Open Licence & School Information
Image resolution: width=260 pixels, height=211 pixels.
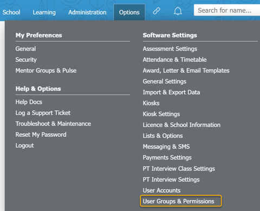[181, 125]
